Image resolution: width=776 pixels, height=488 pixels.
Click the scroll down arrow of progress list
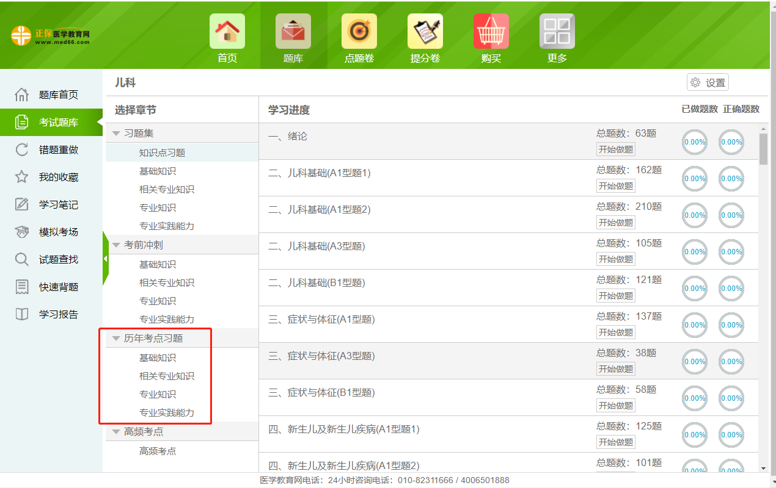coord(763,468)
